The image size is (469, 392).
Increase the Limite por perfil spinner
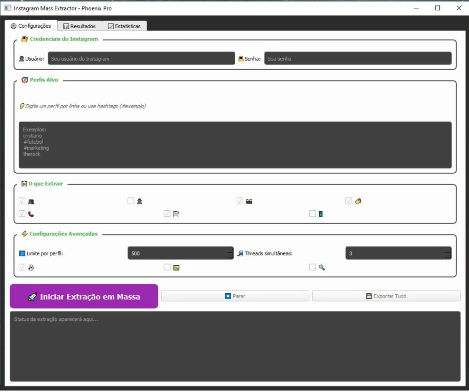(x=230, y=250)
